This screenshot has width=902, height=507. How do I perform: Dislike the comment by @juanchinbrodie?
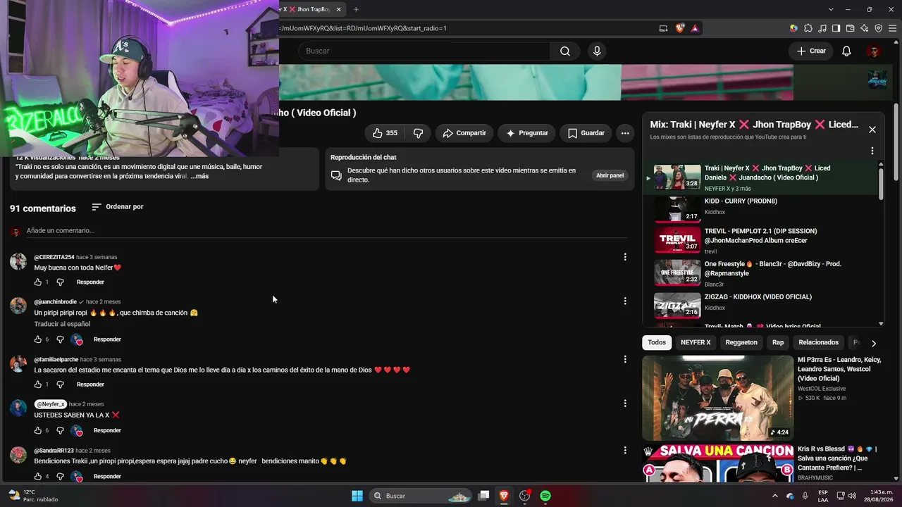[x=60, y=339]
